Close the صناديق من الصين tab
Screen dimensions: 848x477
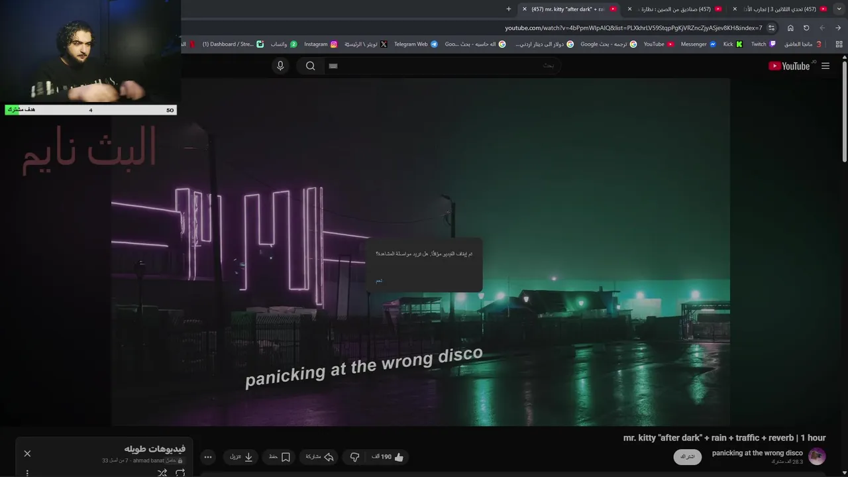(629, 9)
